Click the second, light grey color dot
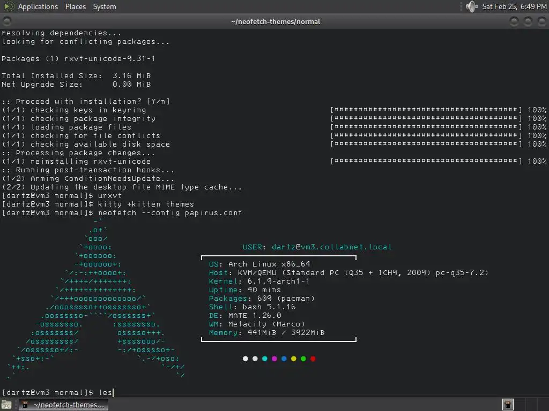This screenshot has width=549, height=411. (255, 359)
